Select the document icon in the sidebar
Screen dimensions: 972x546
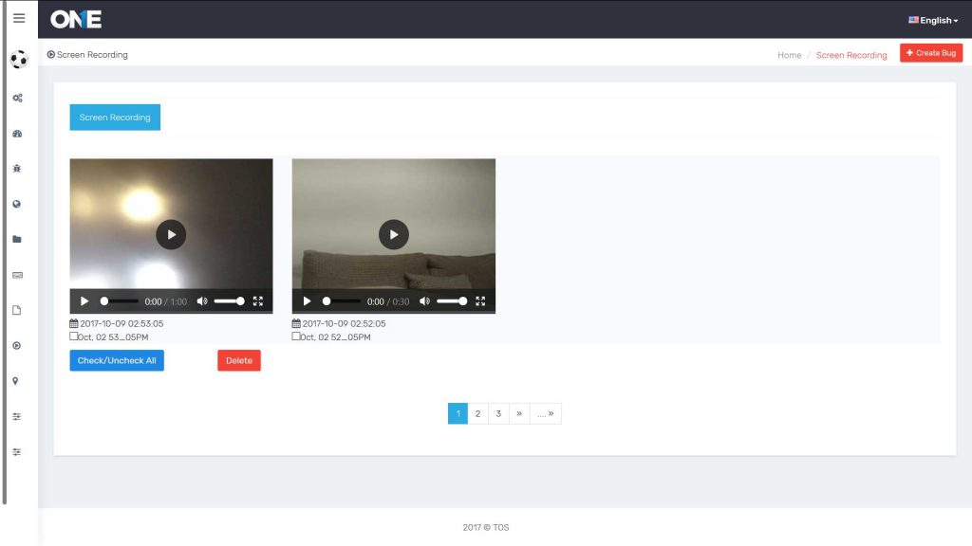click(16, 308)
